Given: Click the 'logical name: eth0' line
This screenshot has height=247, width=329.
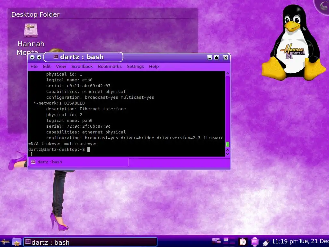Looking at the screenshot, I should click(x=69, y=80).
